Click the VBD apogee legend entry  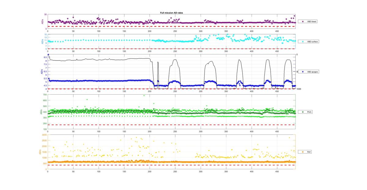click(x=309, y=72)
